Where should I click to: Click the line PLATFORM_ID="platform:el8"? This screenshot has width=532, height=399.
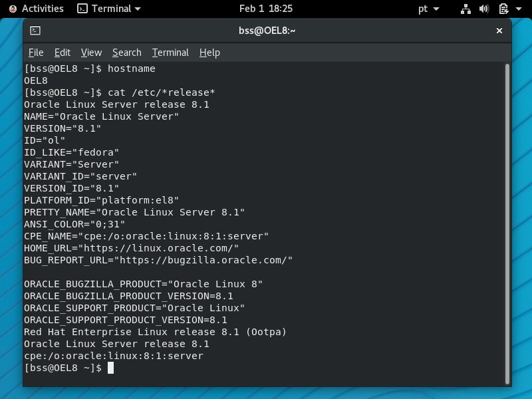102,200
